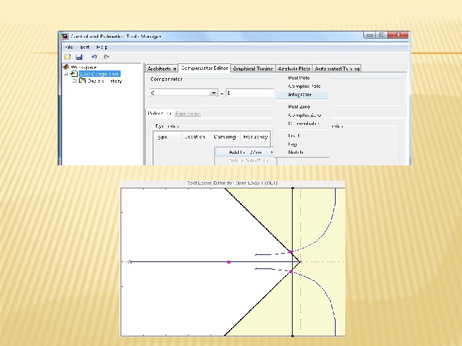Select SISO Design Task in the tree
This screenshot has width=462, height=346.
pyautogui.click(x=99, y=74)
